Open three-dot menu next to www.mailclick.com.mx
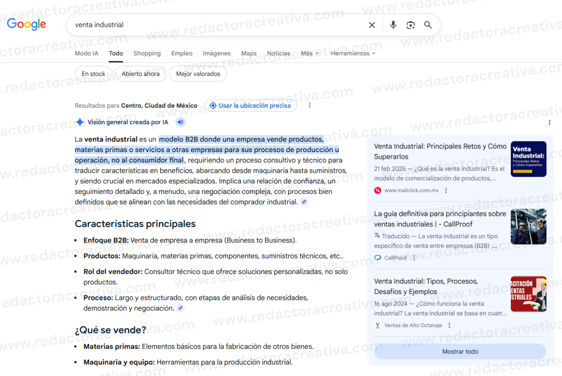The height and width of the screenshot is (376, 562). pos(446,191)
